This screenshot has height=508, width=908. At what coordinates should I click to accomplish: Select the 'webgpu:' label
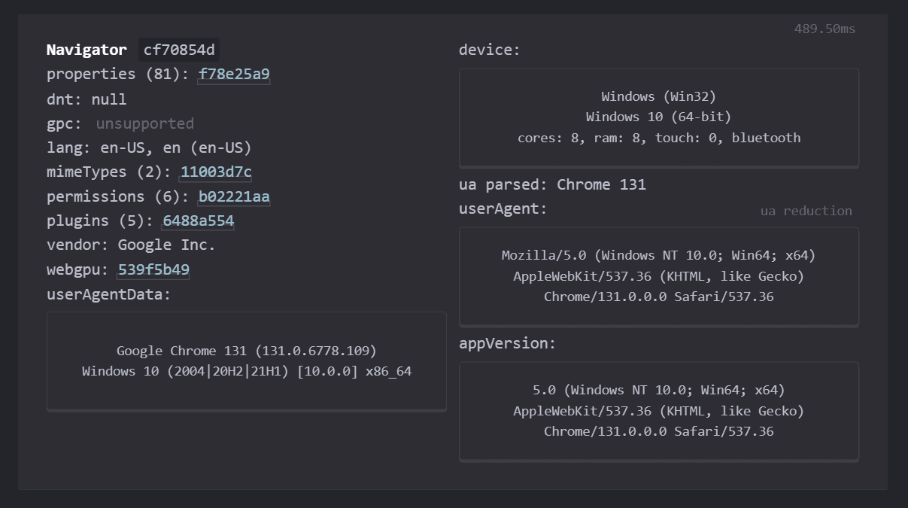(77, 269)
